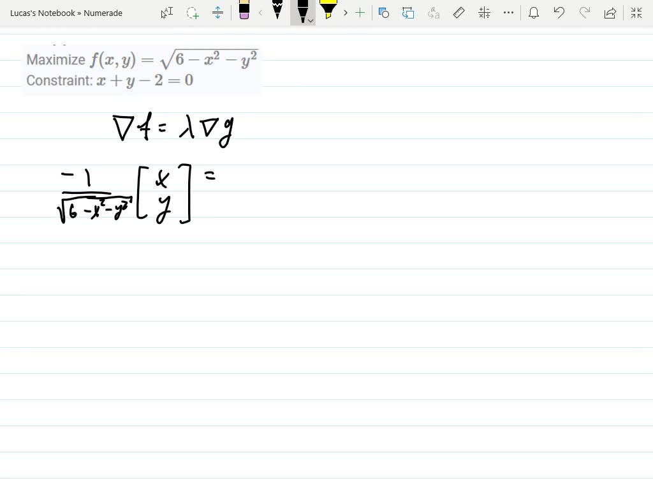Toggle the Ink to Text conversion tool
Screen dimensions: 653x490
(434, 13)
